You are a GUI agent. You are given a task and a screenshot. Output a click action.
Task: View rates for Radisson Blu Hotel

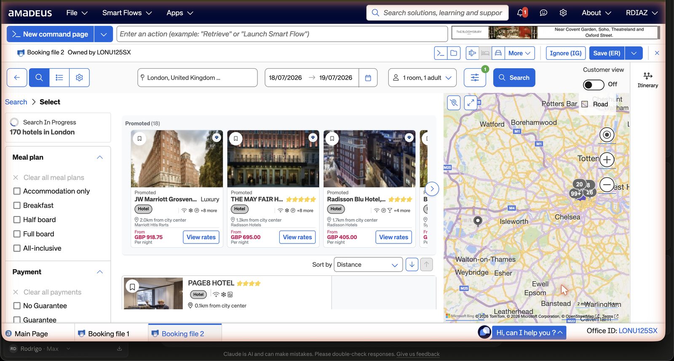(393, 237)
